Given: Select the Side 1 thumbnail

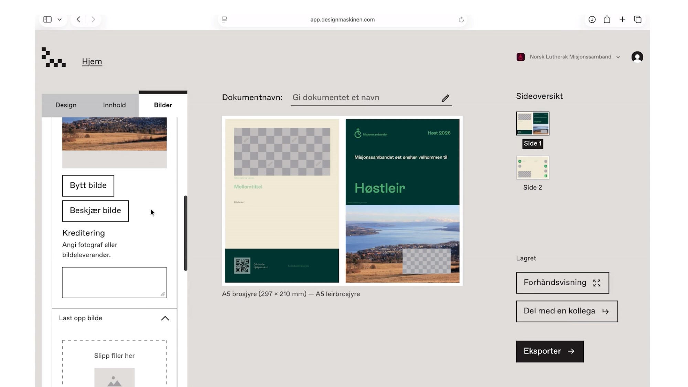Looking at the screenshot, I should (533, 123).
